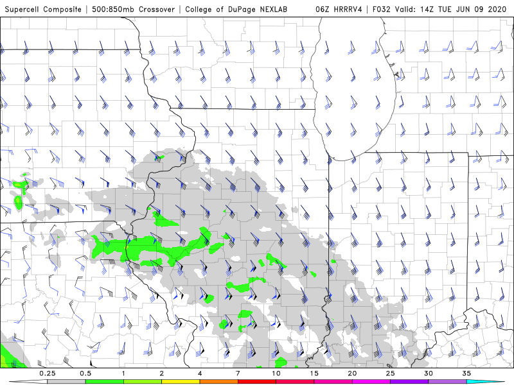Select the purple 25–30 color bar segment
The width and height of the screenshot is (514, 385).
click(x=409, y=382)
